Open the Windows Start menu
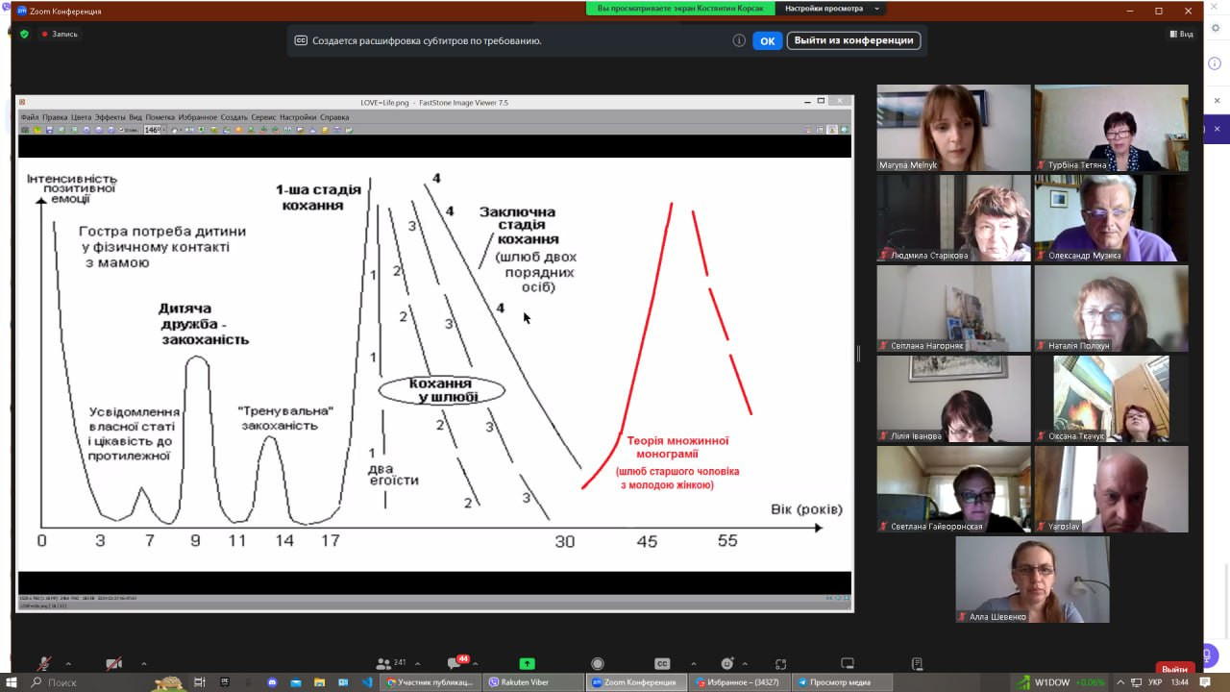The image size is (1230, 692). pyautogui.click(x=12, y=682)
